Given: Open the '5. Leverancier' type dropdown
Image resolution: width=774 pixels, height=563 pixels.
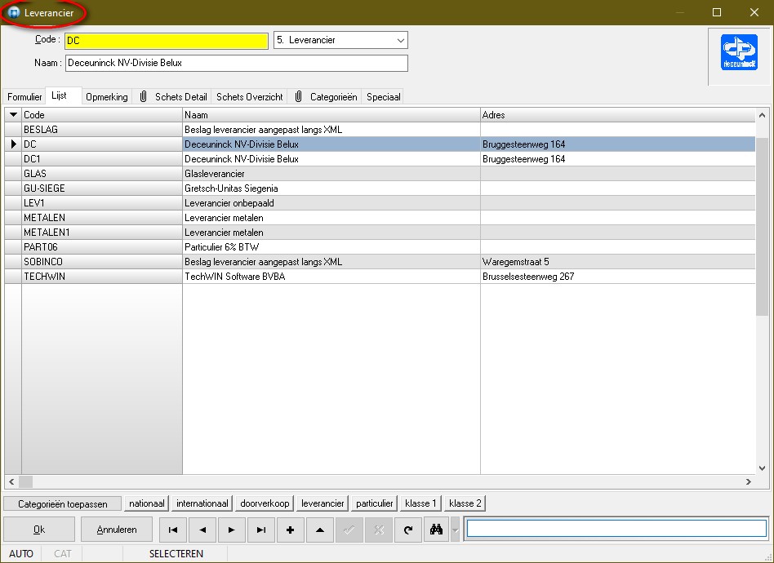Looking at the screenshot, I should 401,41.
